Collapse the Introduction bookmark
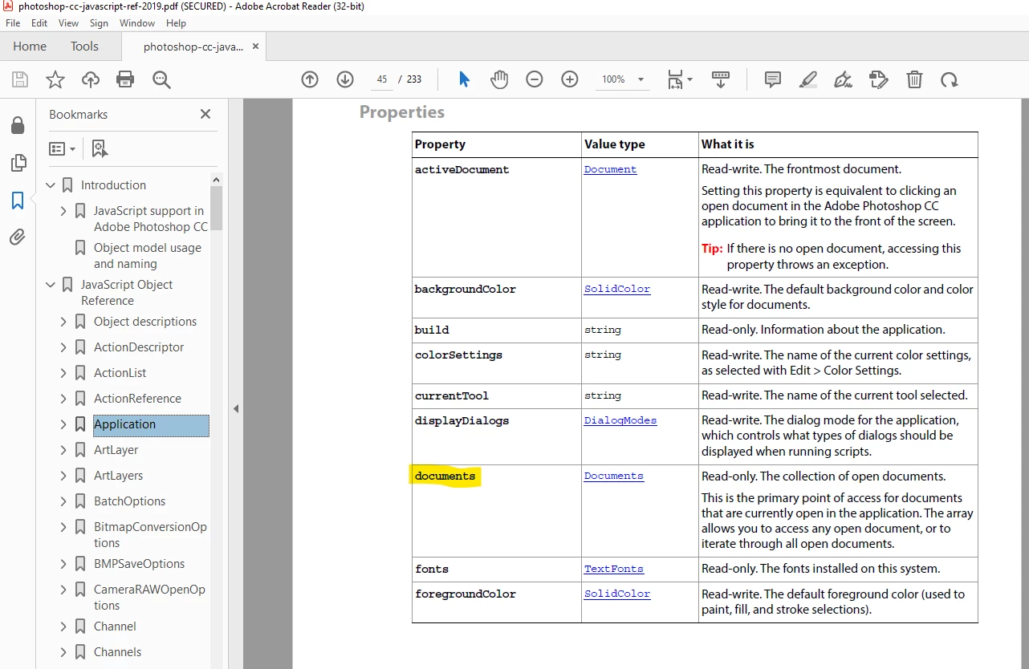This screenshot has width=1029, height=669. [51, 185]
